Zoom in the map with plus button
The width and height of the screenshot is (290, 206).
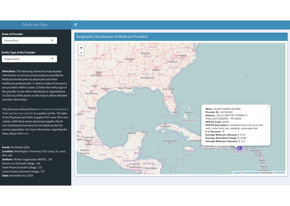tap(81, 48)
